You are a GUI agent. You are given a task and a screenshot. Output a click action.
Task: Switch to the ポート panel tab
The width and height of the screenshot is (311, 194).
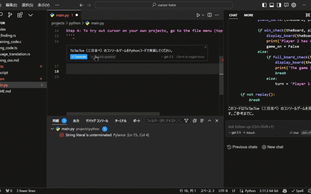(x=137, y=121)
